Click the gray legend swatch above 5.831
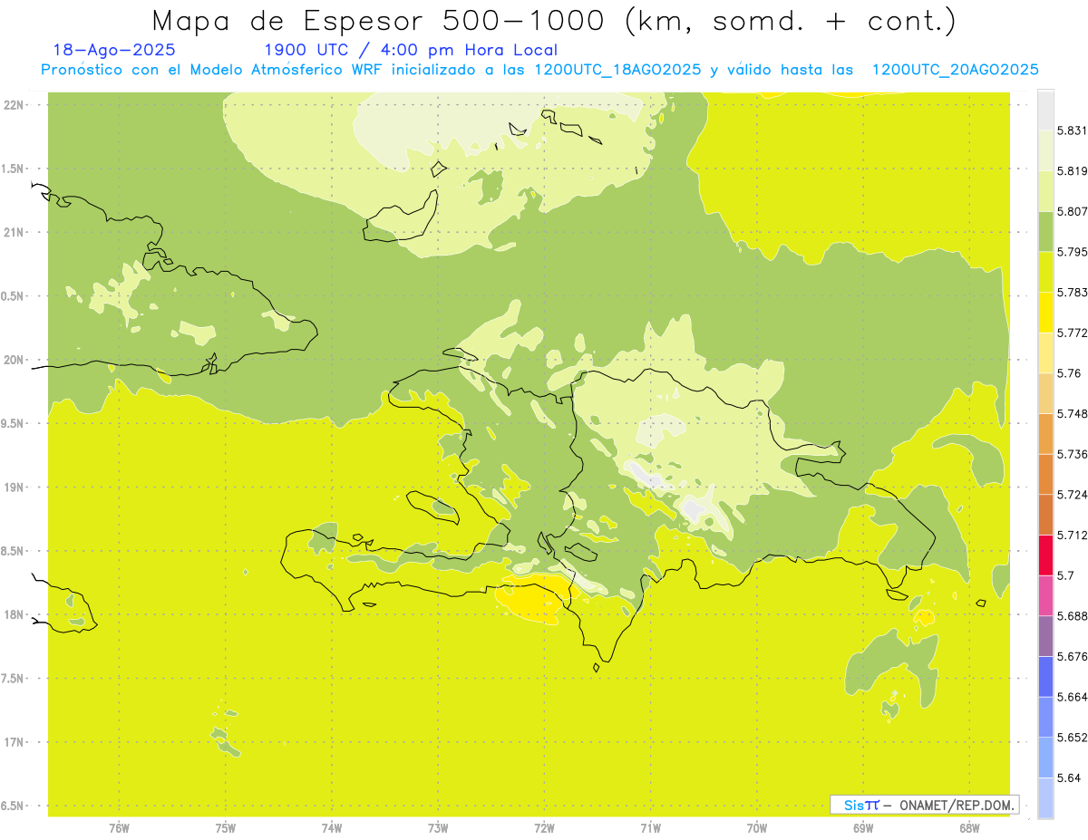 tap(1045, 111)
